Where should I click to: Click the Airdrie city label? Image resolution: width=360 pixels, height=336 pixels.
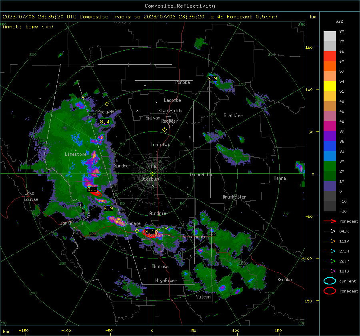tap(158, 213)
